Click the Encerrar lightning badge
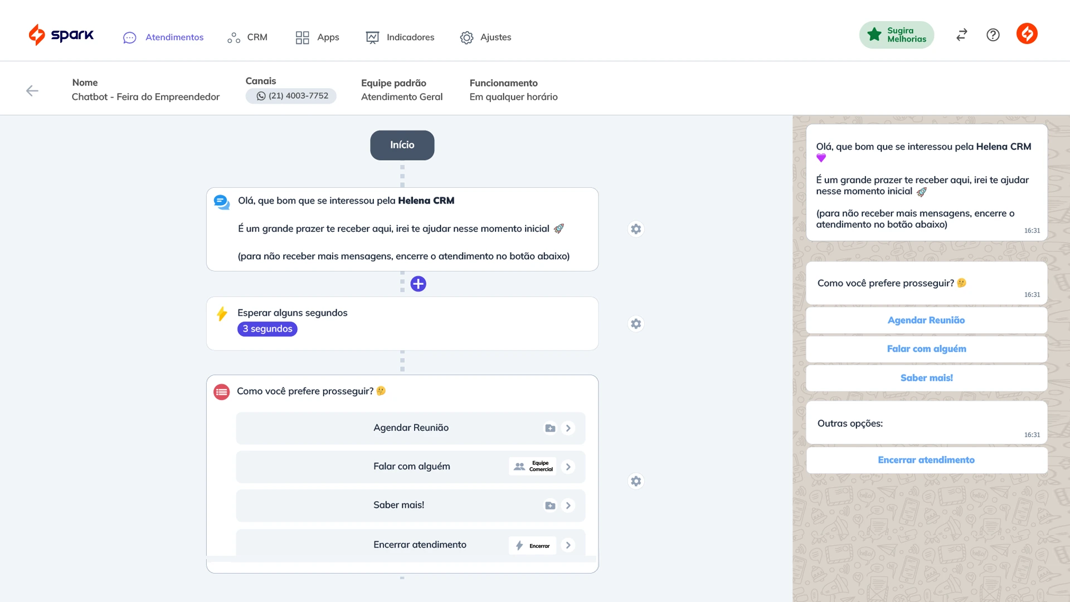The image size is (1070, 602). click(x=532, y=545)
